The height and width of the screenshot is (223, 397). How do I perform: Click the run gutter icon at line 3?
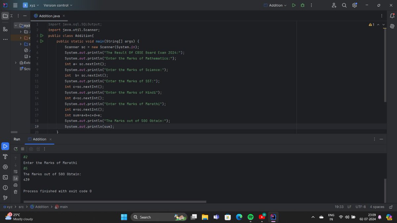tap(42, 35)
